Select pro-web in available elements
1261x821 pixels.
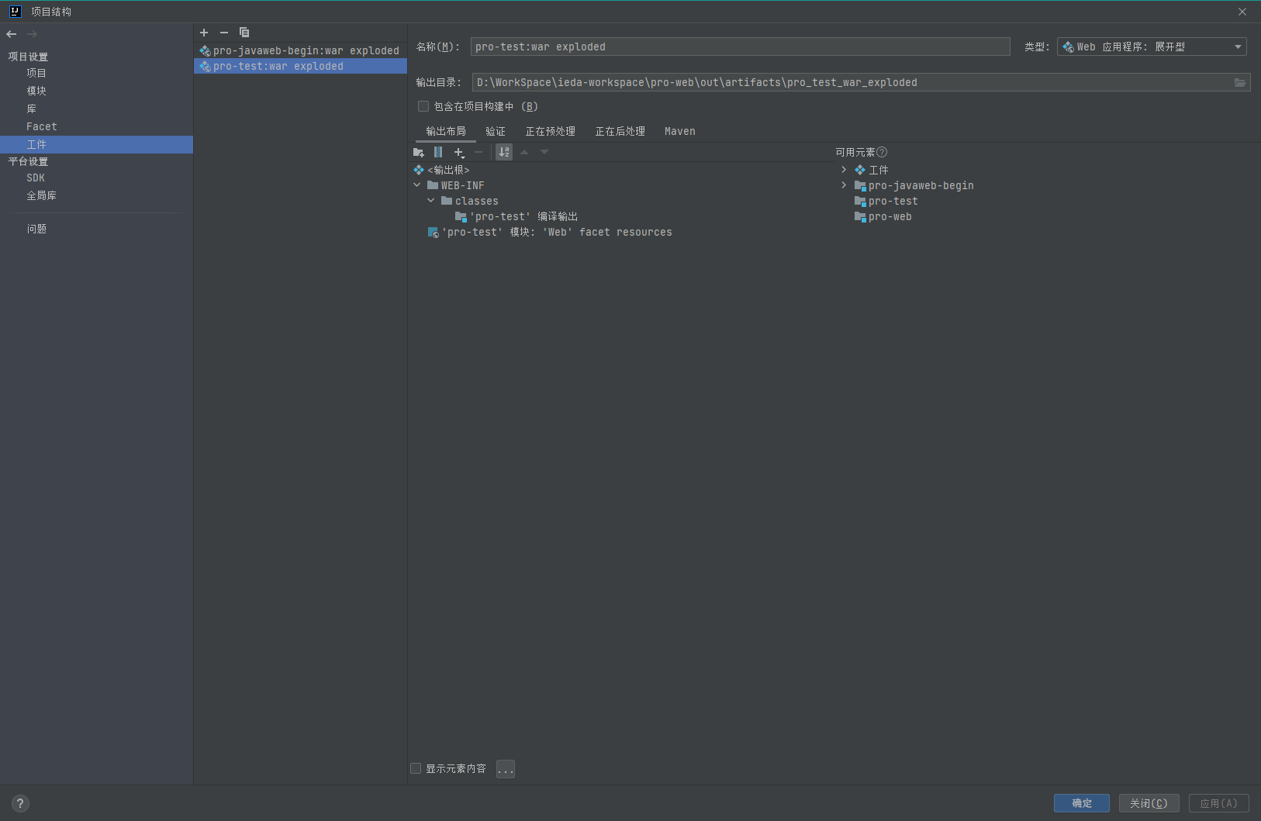click(883, 216)
